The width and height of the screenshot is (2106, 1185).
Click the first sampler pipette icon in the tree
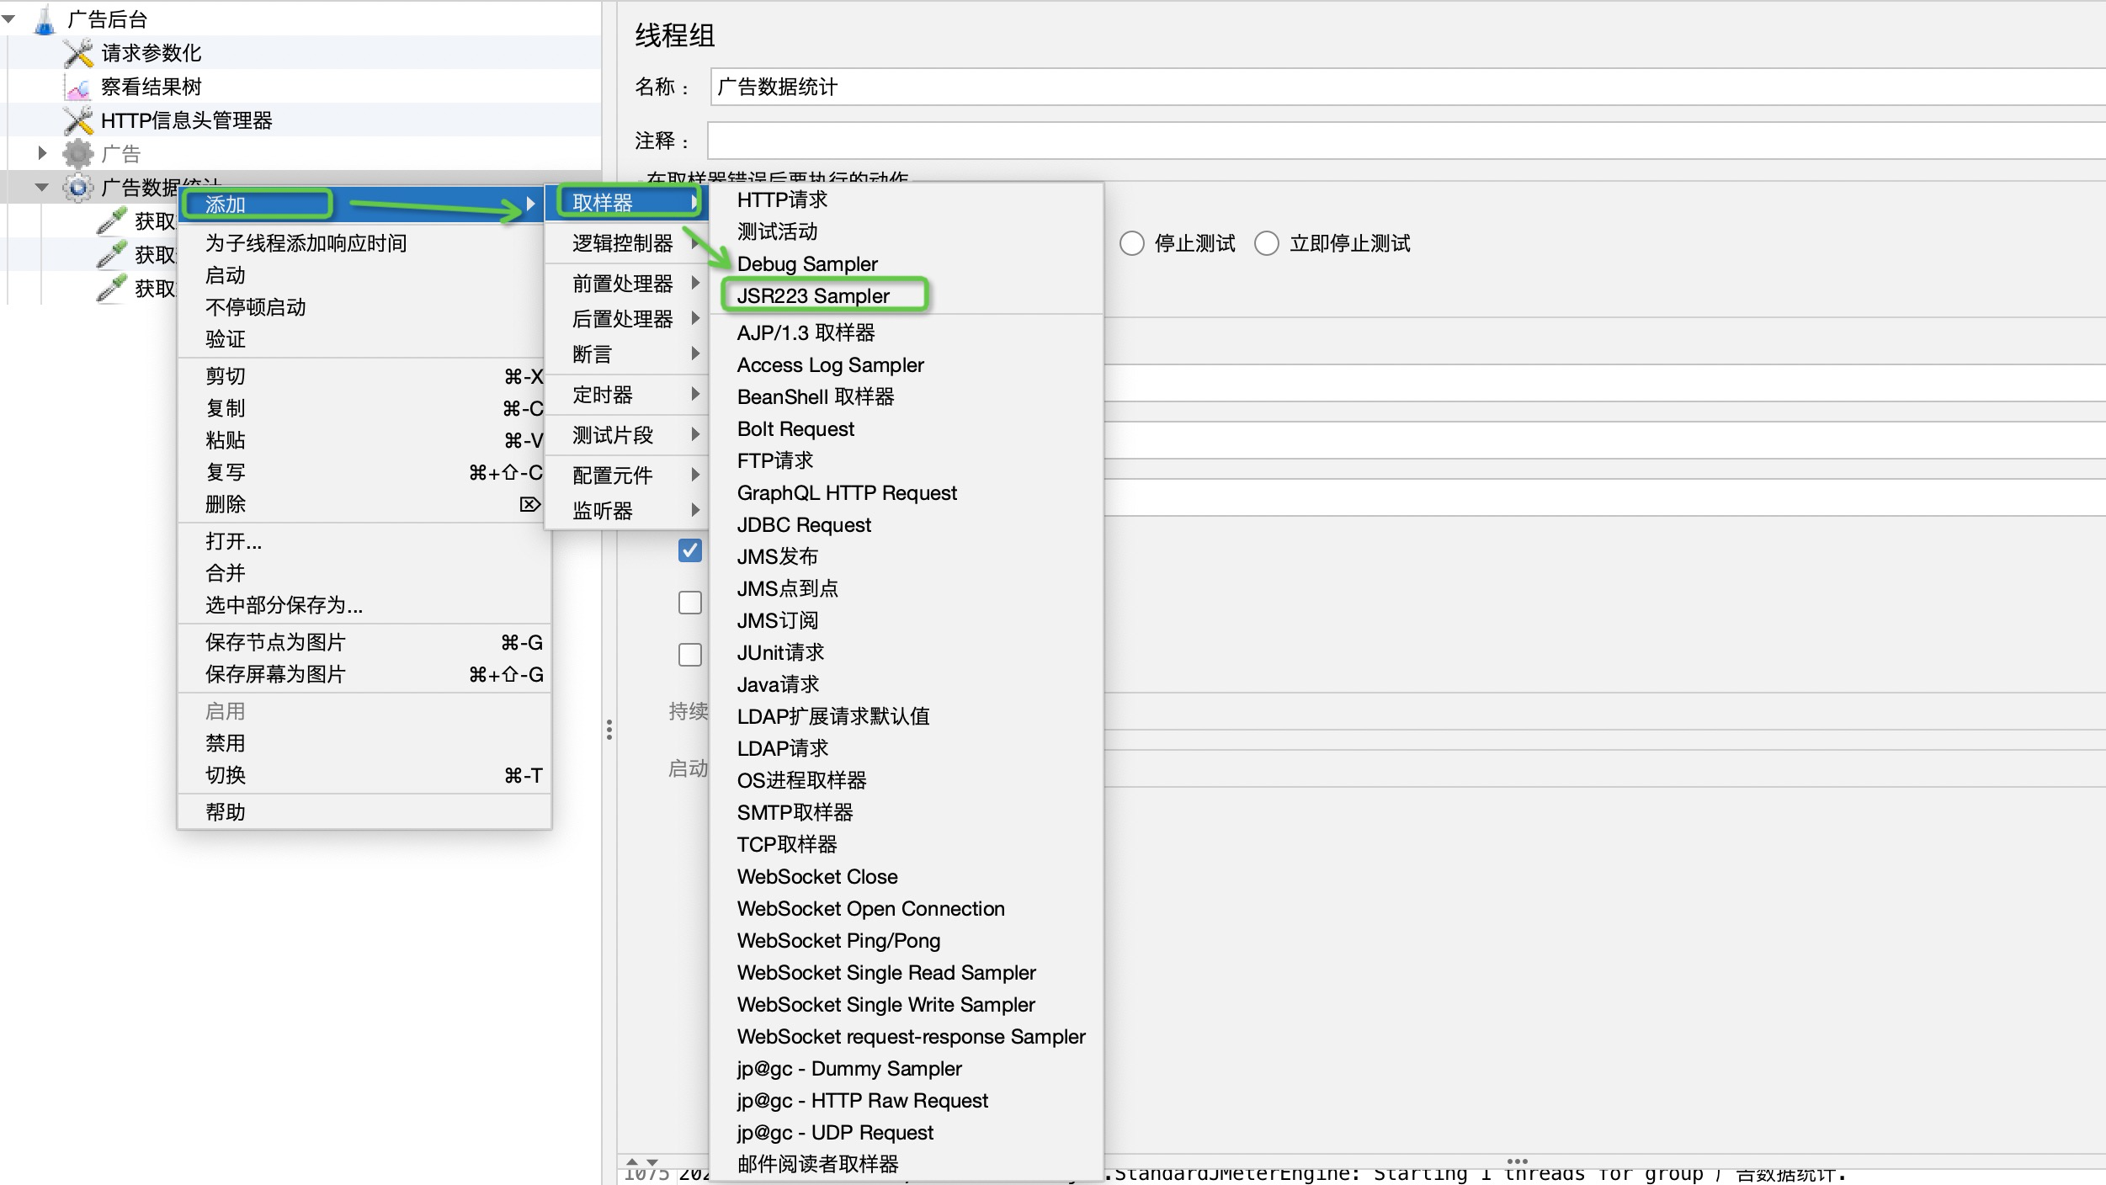pos(111,221)
